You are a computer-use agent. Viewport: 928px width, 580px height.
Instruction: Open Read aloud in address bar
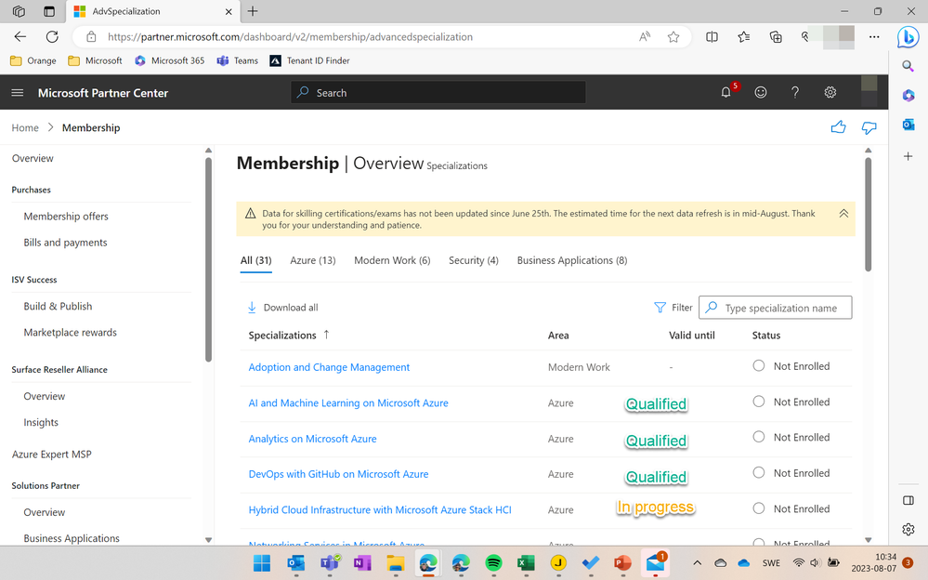(x=645, y=37)
